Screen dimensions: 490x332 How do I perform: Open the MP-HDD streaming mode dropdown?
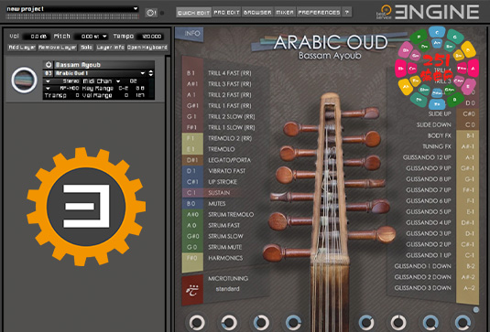pyautogui.click(x=48, y=89)
